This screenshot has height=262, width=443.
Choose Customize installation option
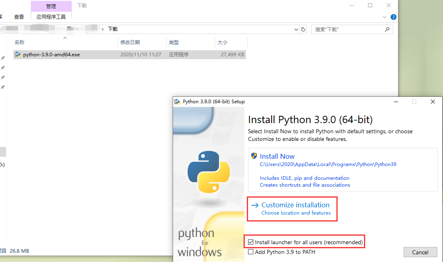click(292, 209)
